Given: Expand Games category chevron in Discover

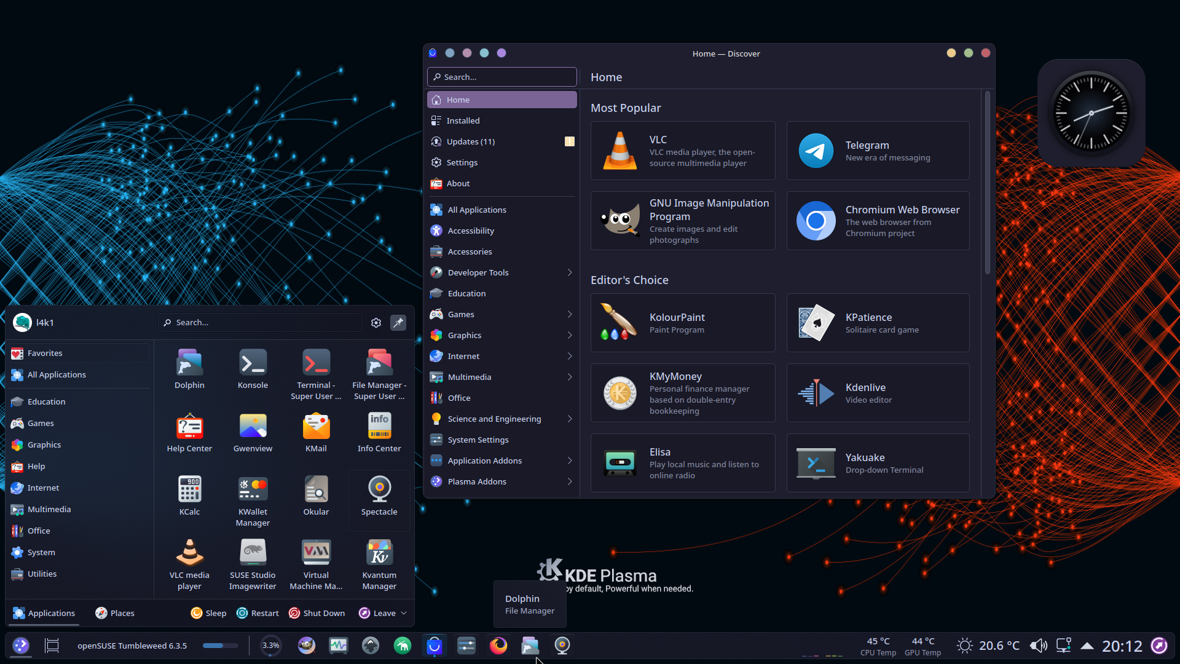Looking at the screenshot, I should pos(570,314).
